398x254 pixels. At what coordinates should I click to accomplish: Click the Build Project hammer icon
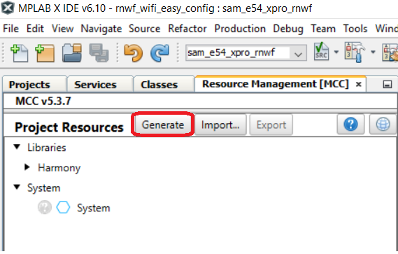[355, 52]
